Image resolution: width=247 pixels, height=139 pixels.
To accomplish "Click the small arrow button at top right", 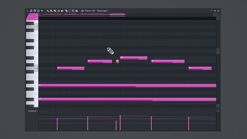I will point(218,15).
